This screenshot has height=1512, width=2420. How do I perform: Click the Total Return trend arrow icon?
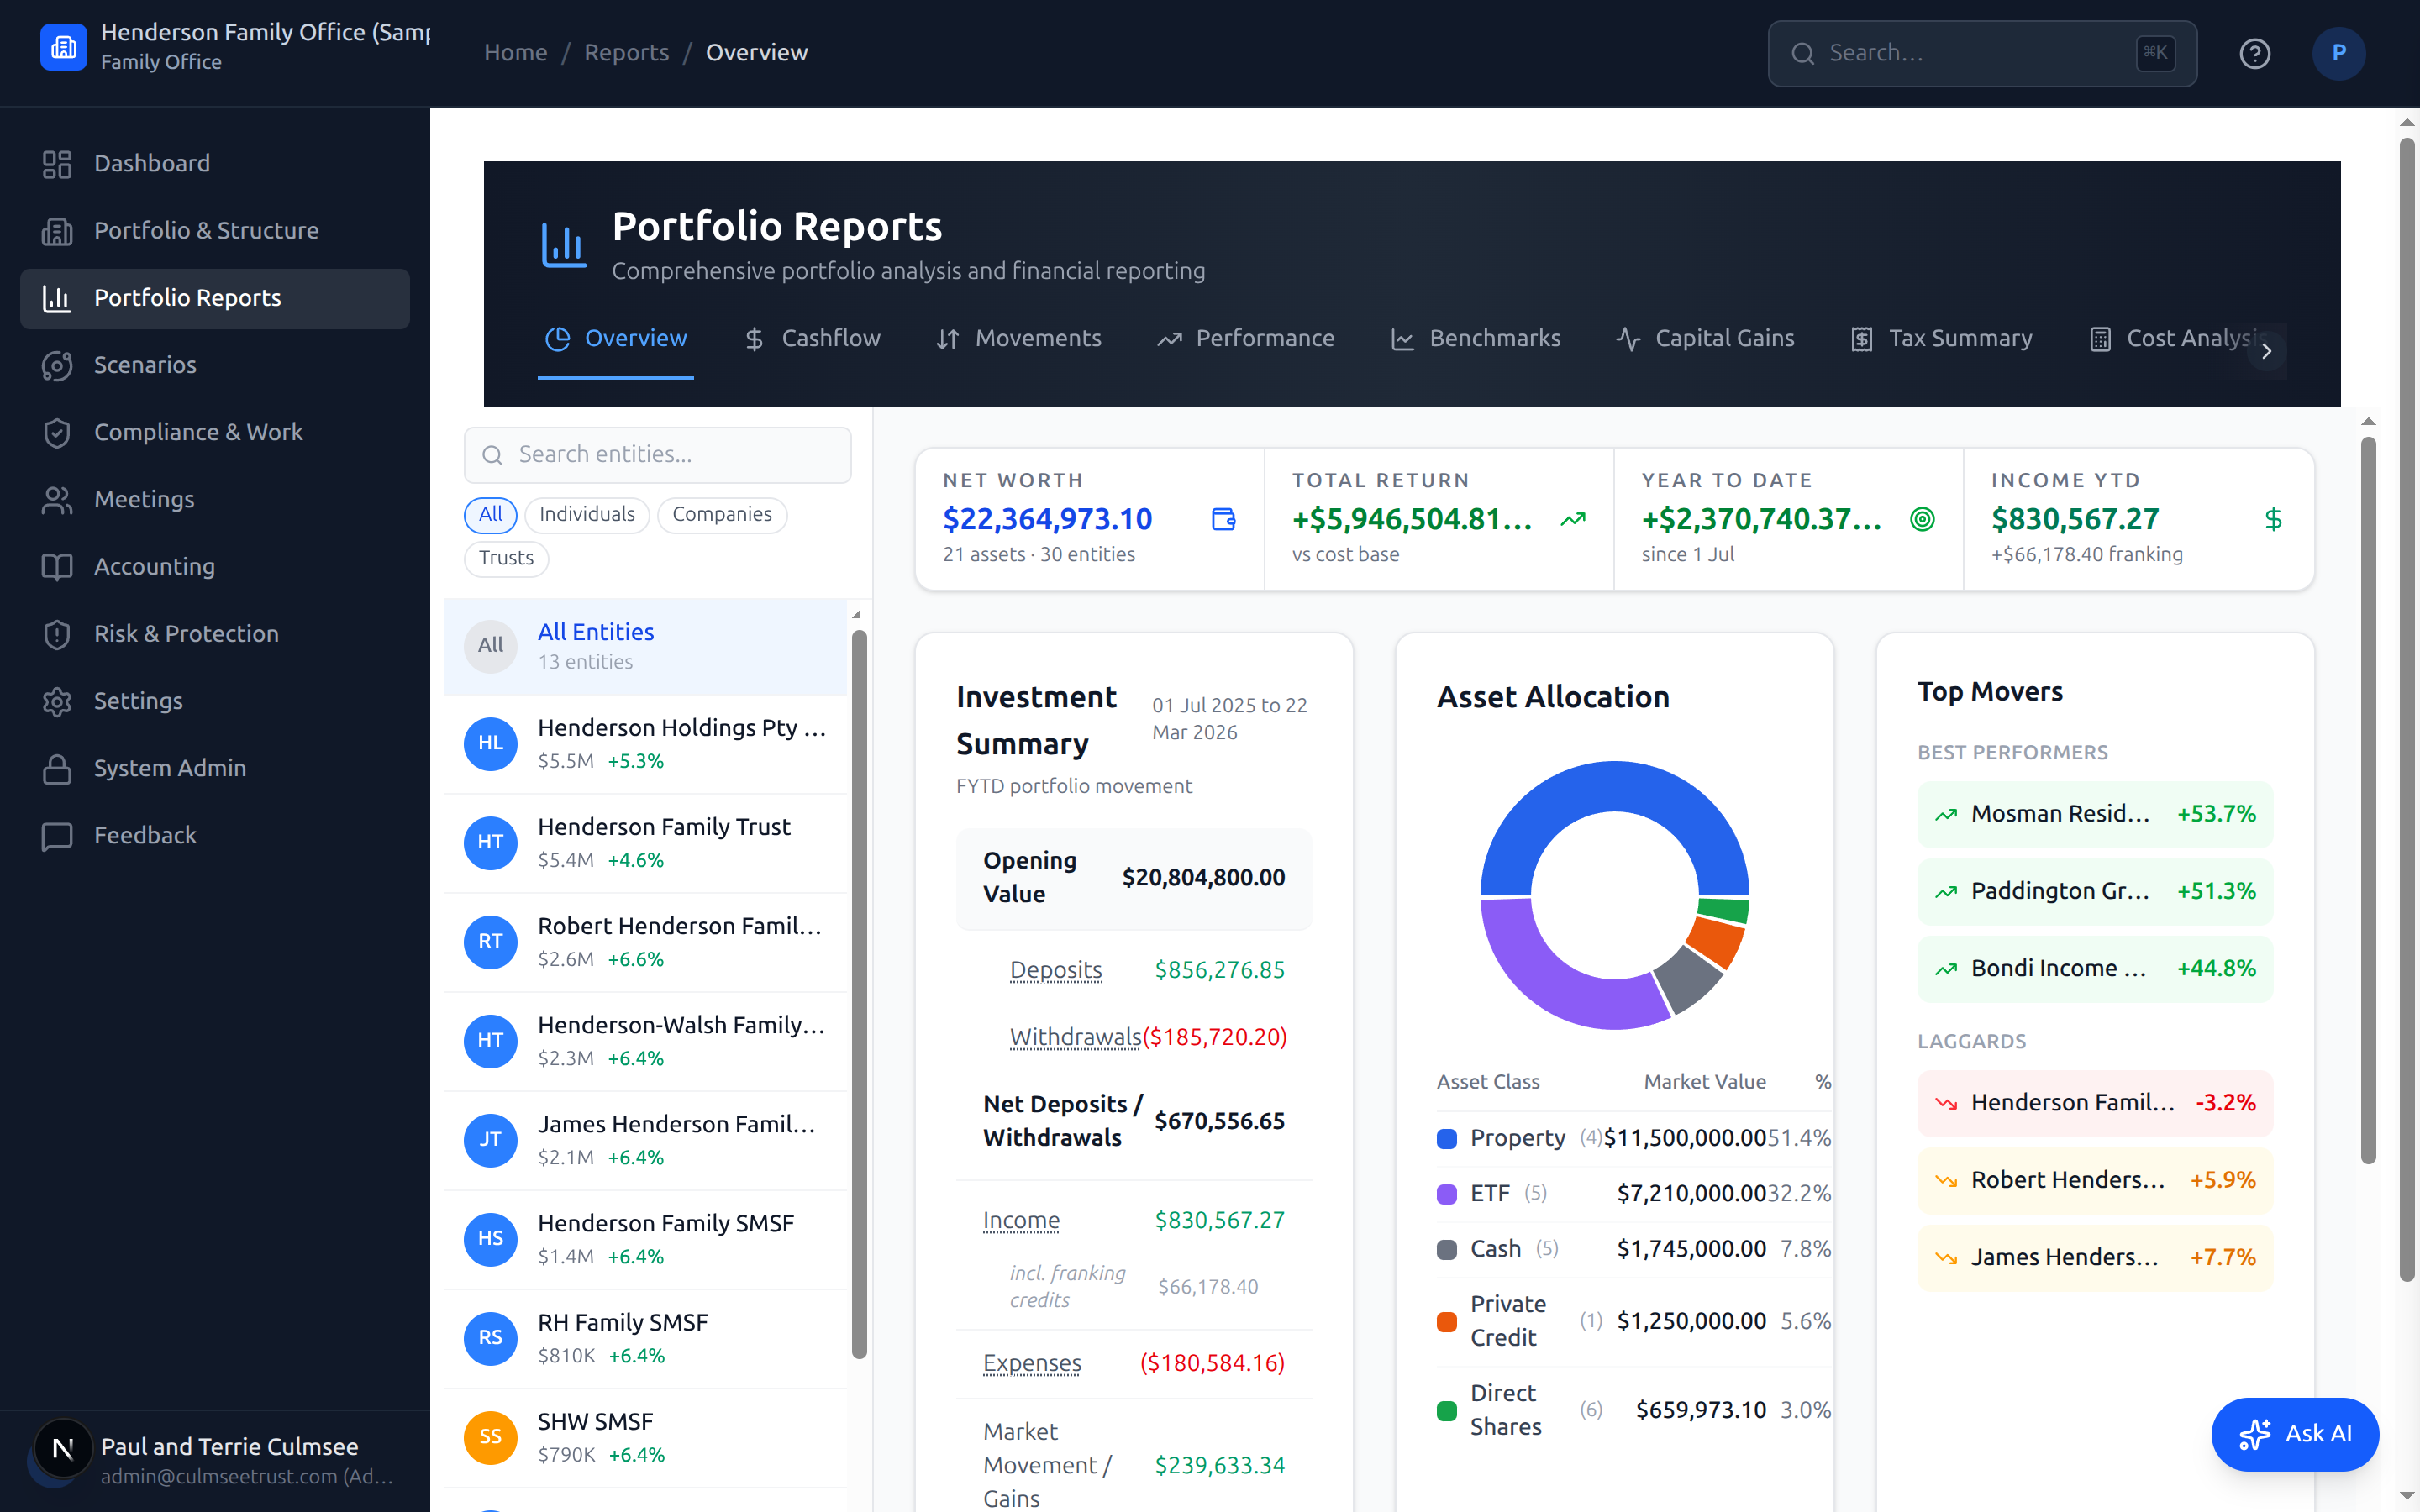[1573, 519]
